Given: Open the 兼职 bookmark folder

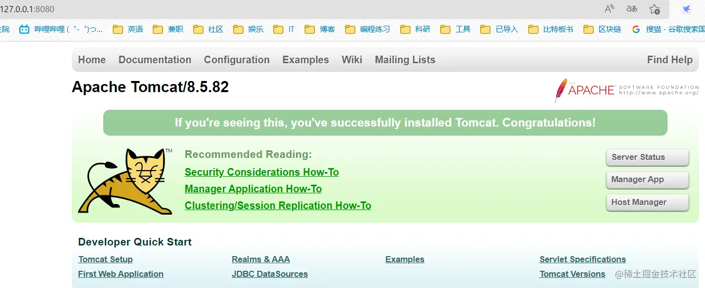Looking at the screenshot, I should coord(168,29).
